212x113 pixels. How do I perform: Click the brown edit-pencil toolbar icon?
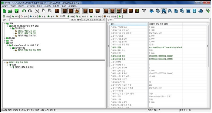[57, 11]
